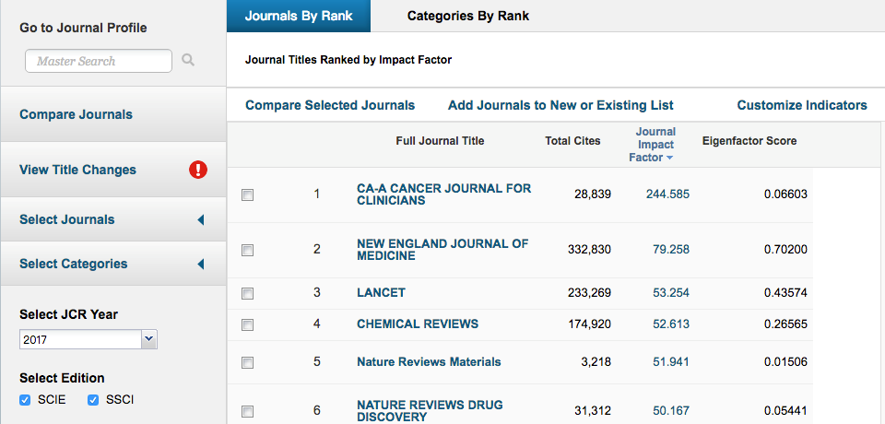885x424 pixels.
Task: Uncheck the SSCI edition checkbox
Action: [x=93, y=400]
